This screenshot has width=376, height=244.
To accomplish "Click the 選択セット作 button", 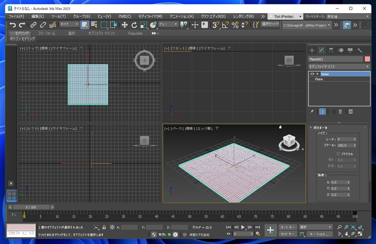I will (x=270, y=24).
